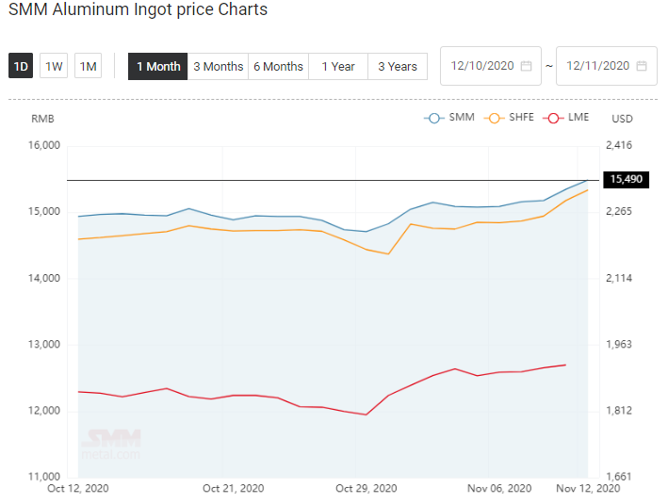668x504 pixels.
Task: Toggle SMM series via legend label
Action: point(462,117)
